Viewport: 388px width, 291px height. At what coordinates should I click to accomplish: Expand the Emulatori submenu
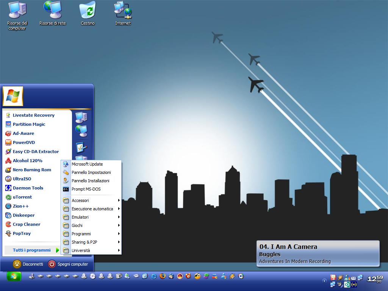(x=91, y=217)
